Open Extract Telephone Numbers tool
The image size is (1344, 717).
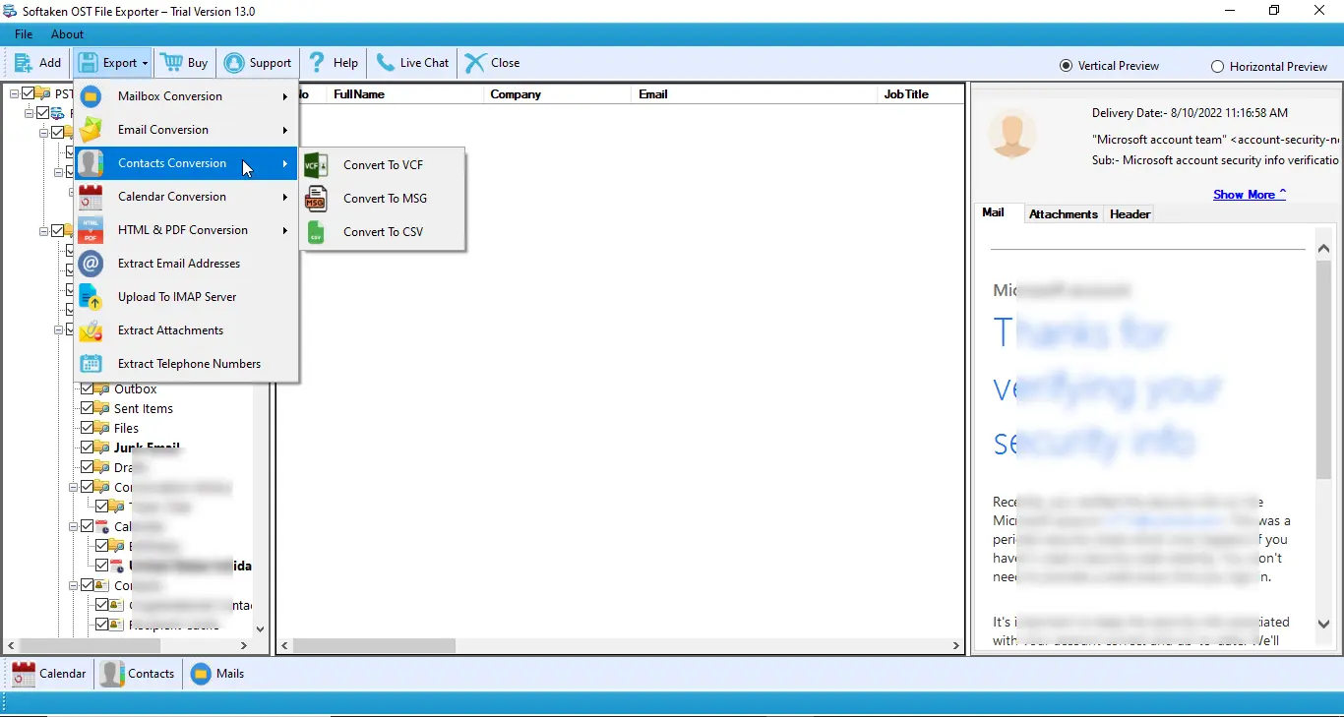click(189, 363)
